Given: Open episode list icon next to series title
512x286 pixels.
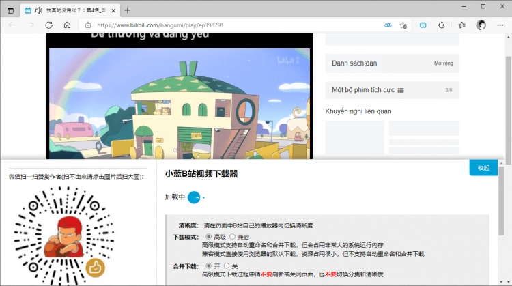Looking at the screenshot, I should [401, 90].
